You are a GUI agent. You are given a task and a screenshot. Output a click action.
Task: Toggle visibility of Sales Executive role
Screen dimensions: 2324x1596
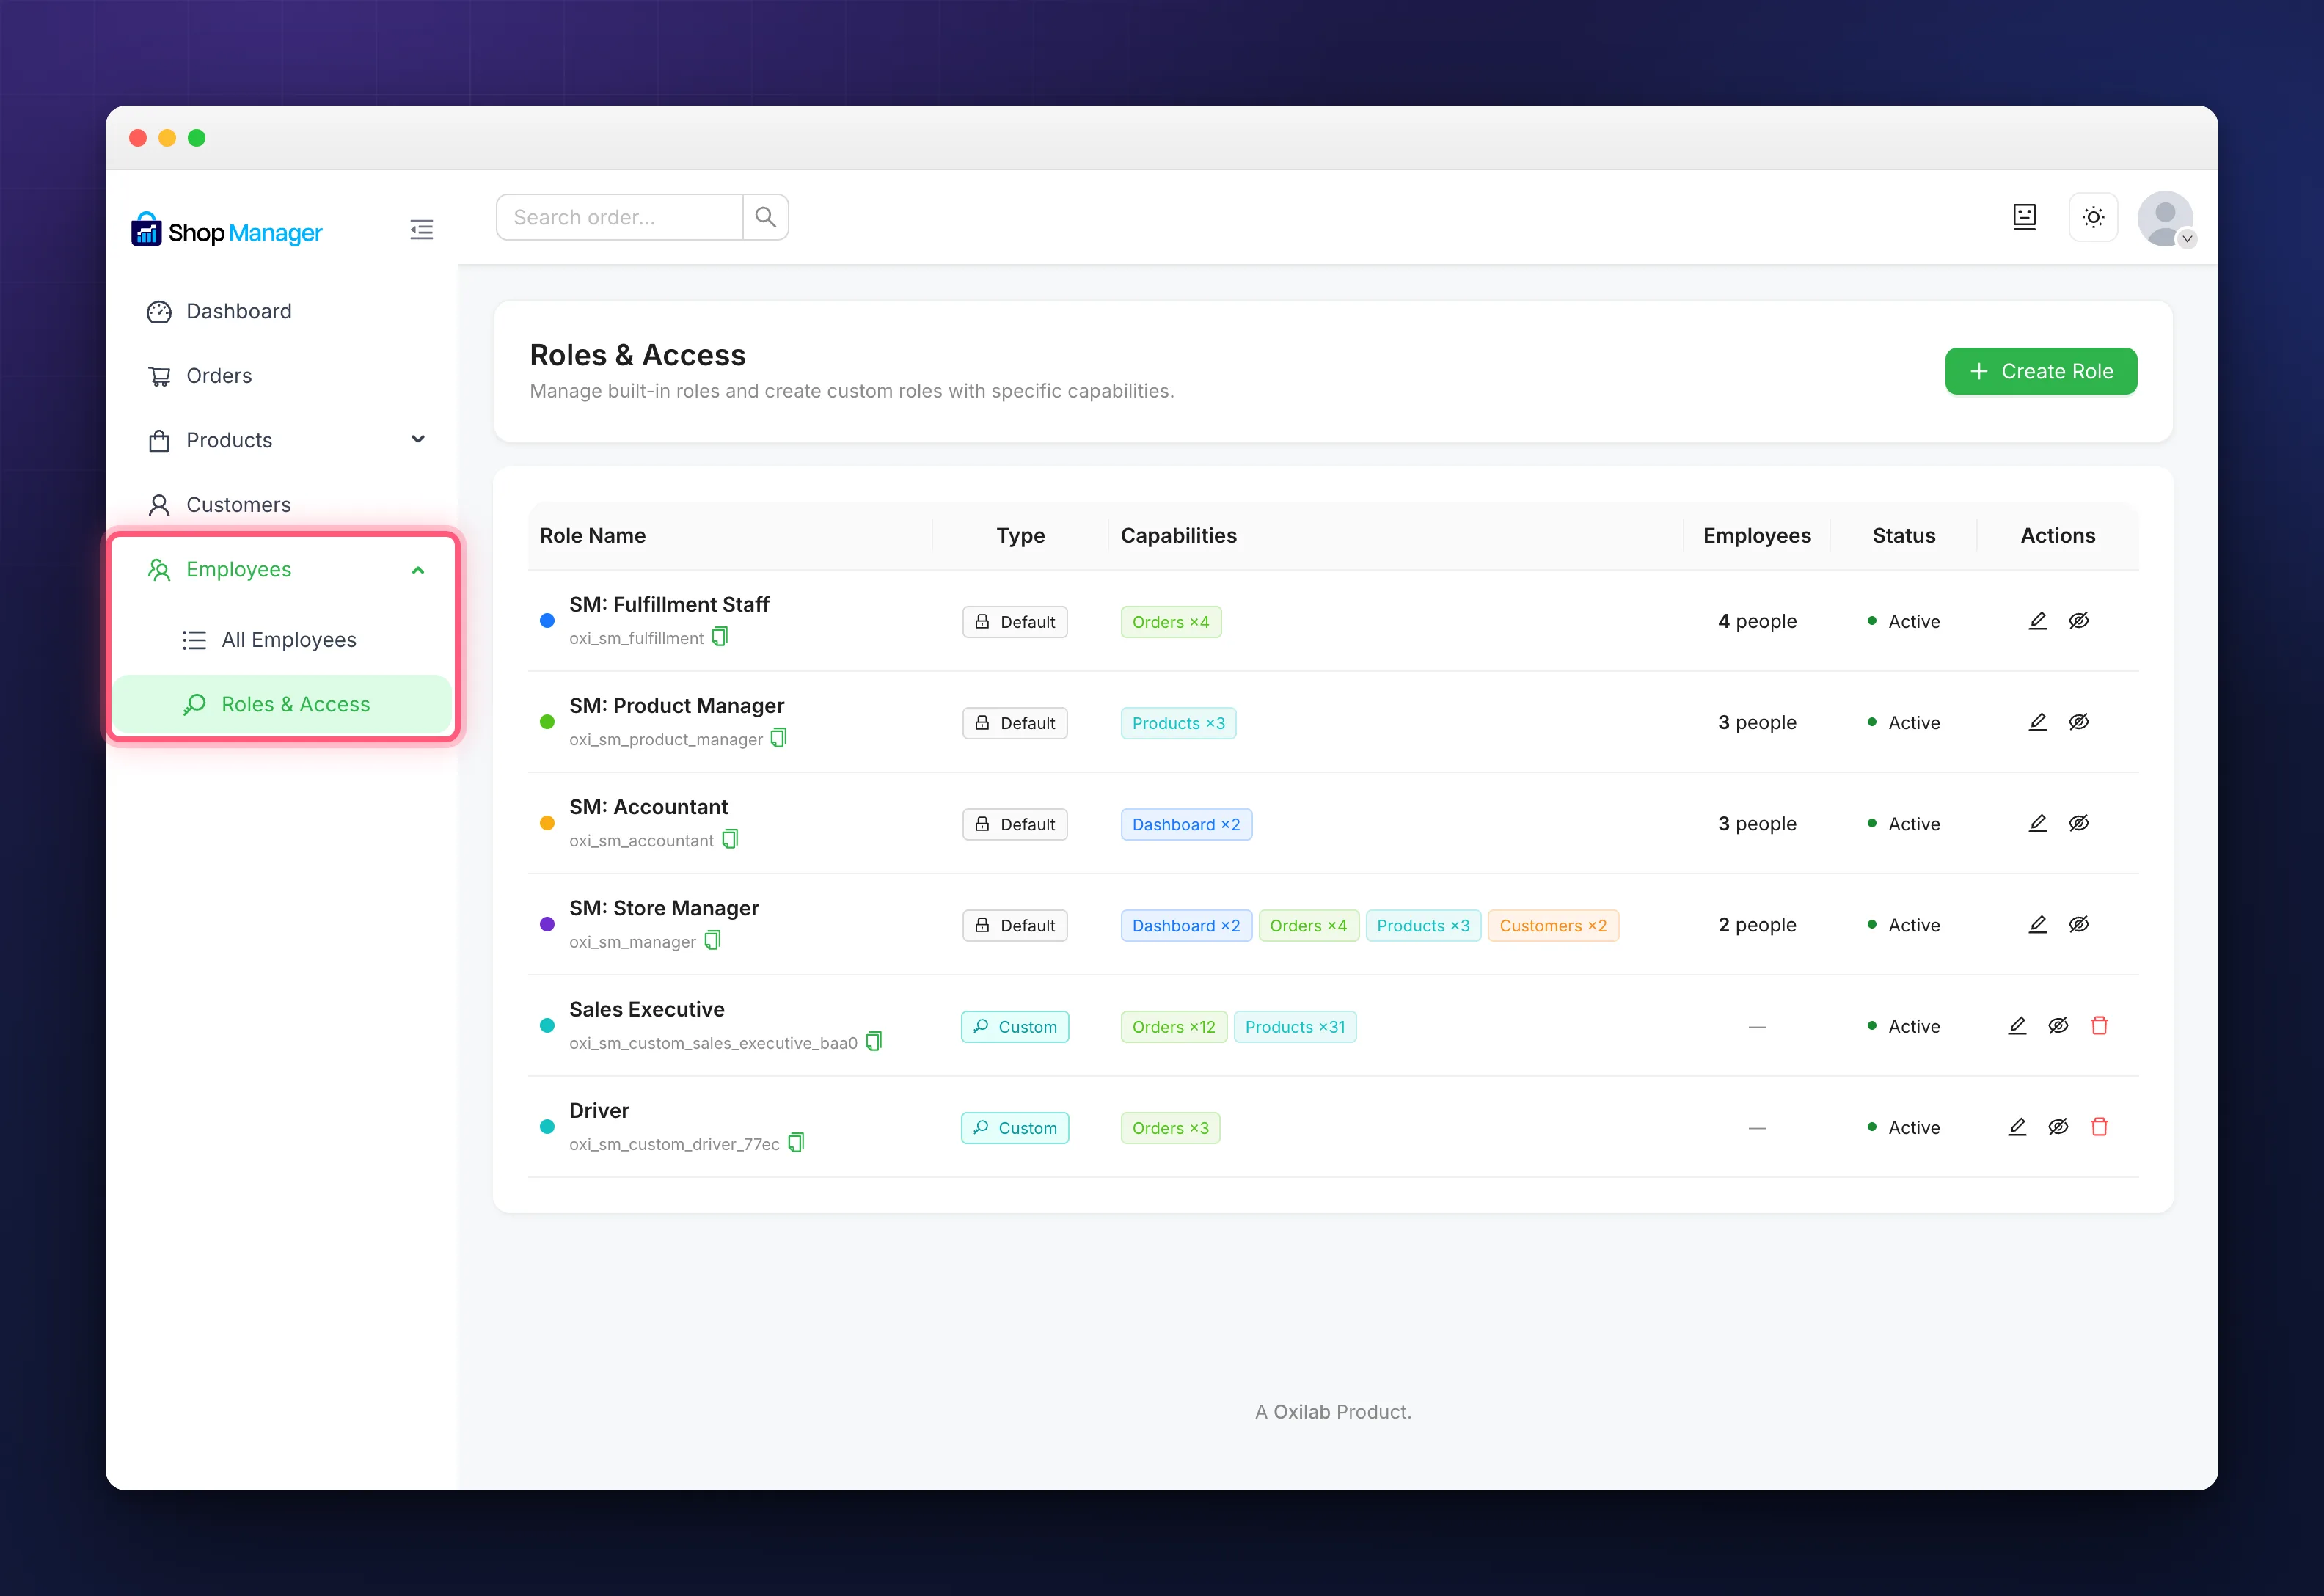point(2058,1026)
